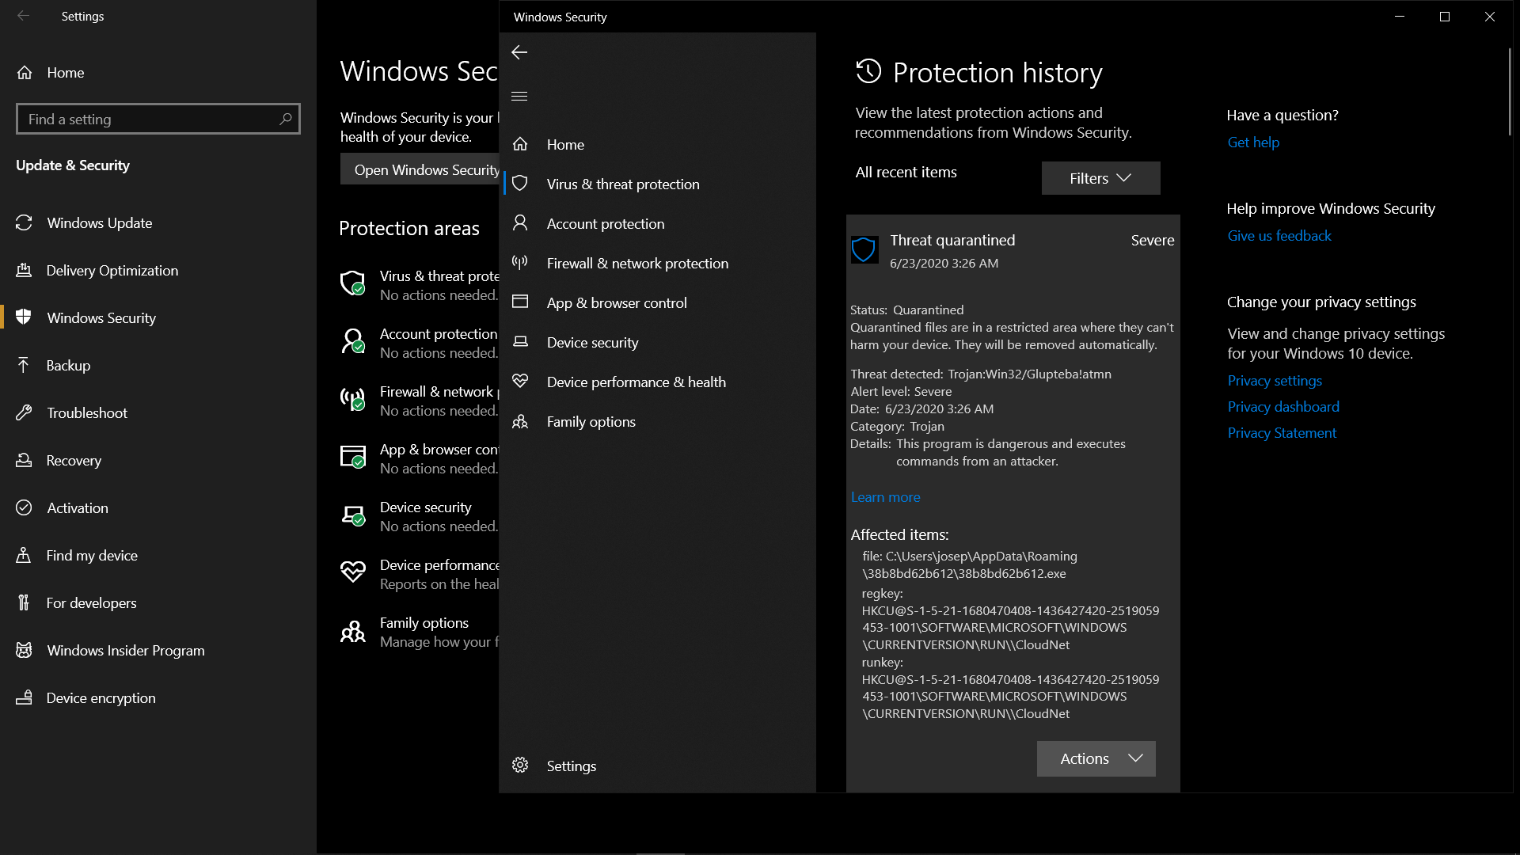This screenshot has width=1520, height=855.
Task: Click the Activation checkmark icon
Action: click(x=24, y=507)
